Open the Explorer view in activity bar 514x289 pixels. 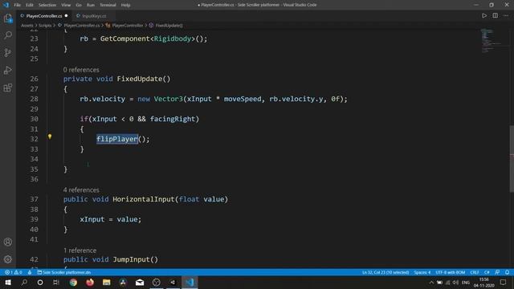click(8, 18)
